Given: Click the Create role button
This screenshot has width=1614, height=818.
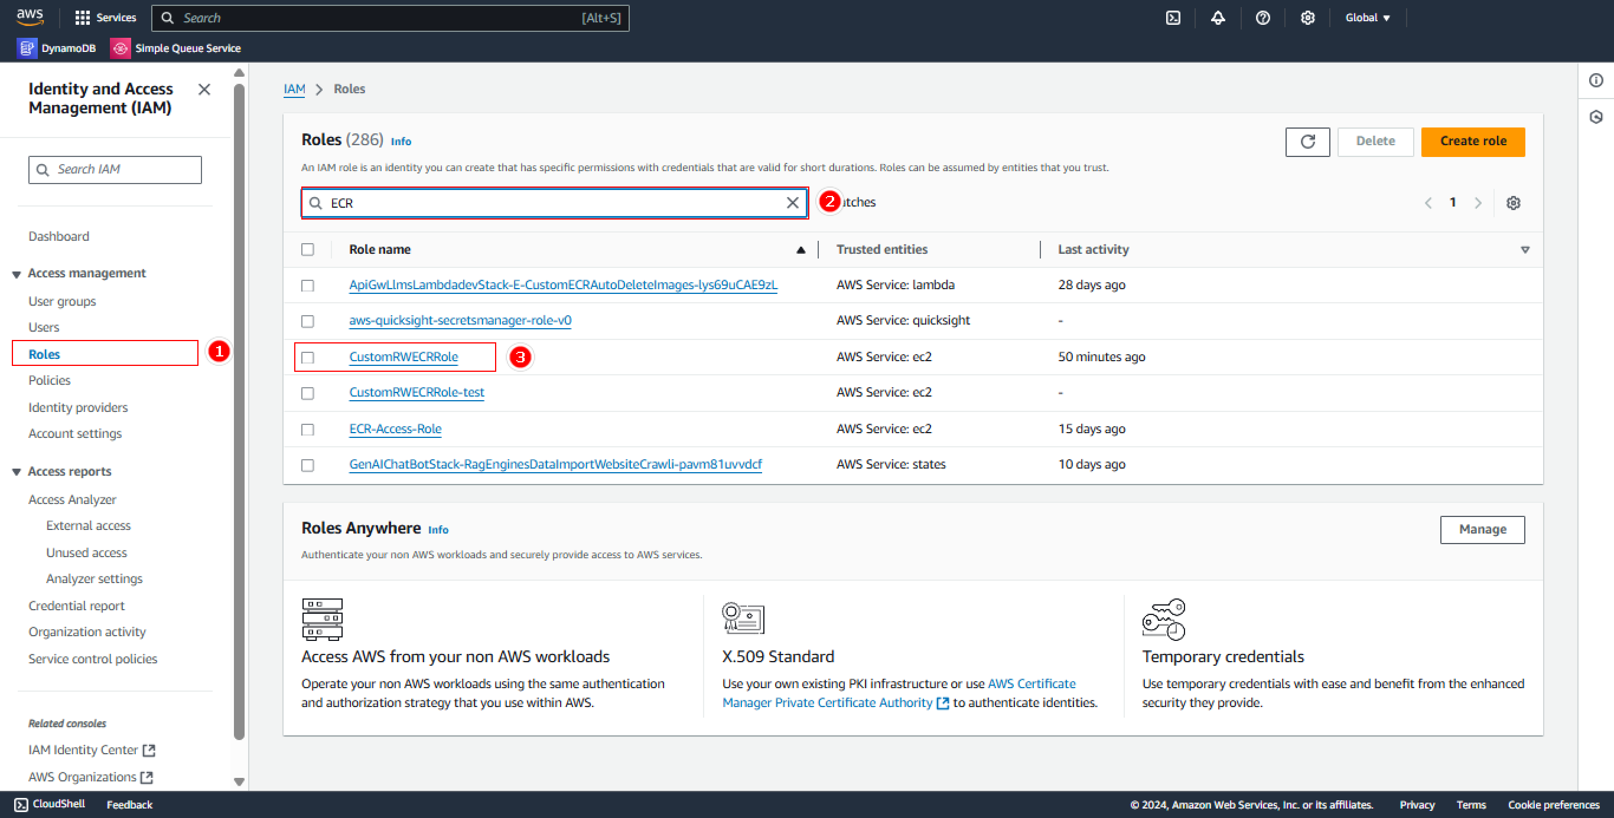Looking at the screenshot, I should tap(1472, 142).
